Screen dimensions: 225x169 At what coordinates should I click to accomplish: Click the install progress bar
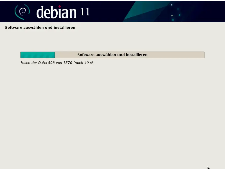tap(112, 55)
